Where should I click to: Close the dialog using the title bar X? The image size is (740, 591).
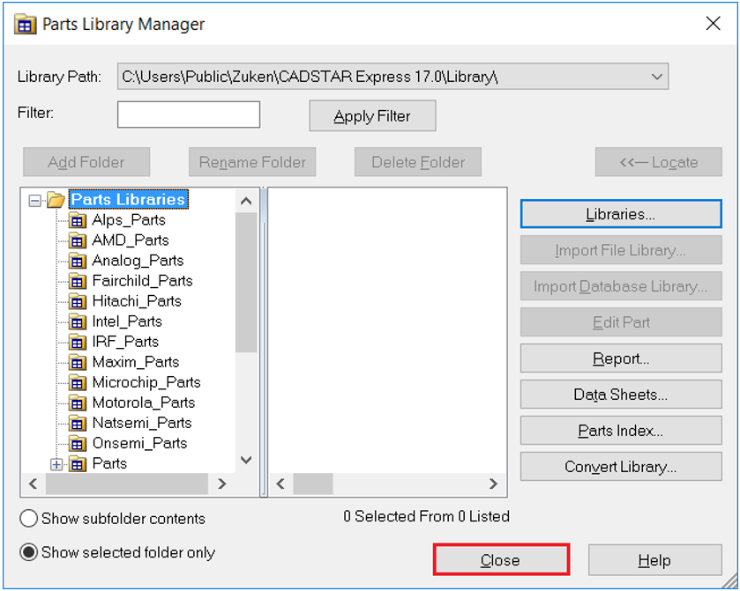[x=714, y=23]
